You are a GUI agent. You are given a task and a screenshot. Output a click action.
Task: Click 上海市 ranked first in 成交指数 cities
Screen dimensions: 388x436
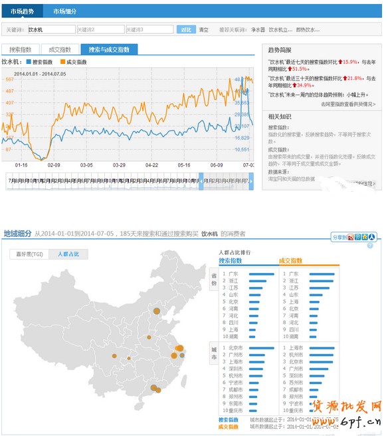(x=296, y=348)
